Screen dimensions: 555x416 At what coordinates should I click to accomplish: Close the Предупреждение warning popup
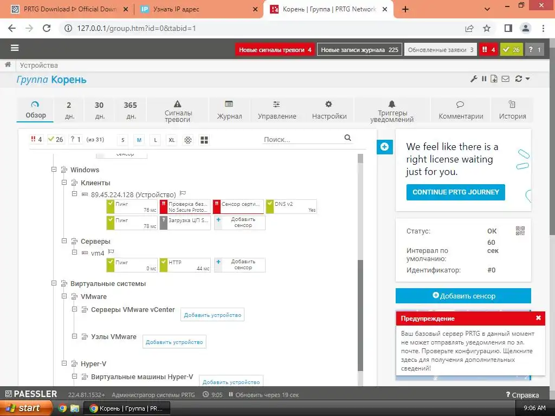tap(538, 318)
